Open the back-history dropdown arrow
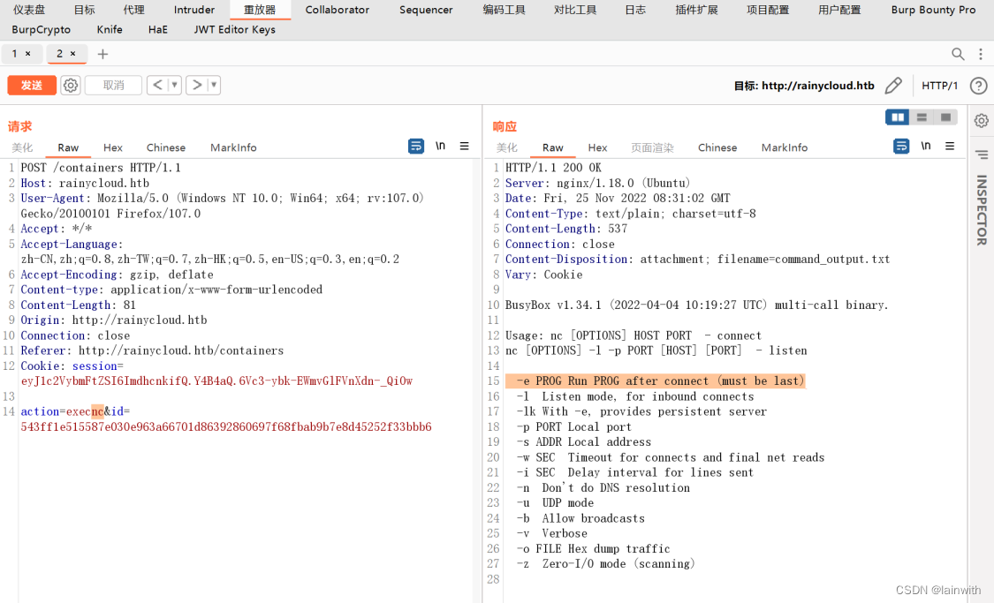Viewport: 994px width, 603px height. pyautogui.click(x=174, y=85)
